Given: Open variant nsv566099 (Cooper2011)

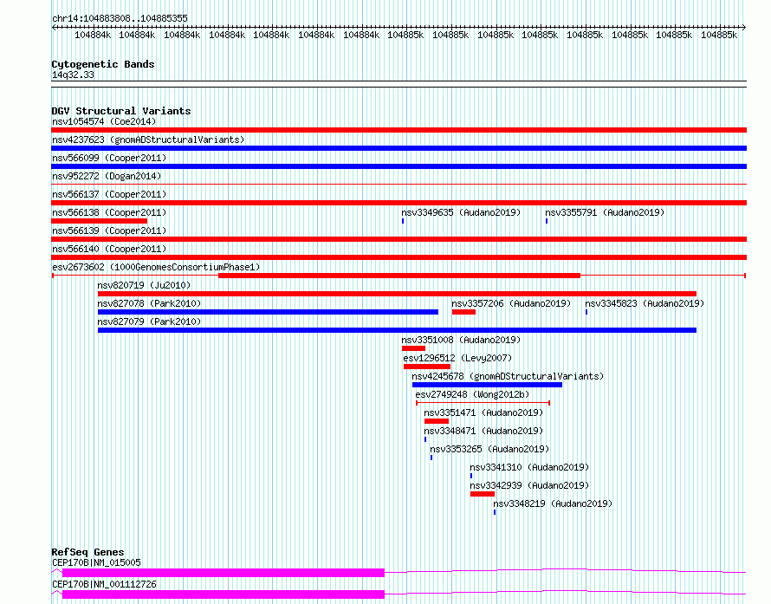Looking at the screenshot, I should coord(109,158).
